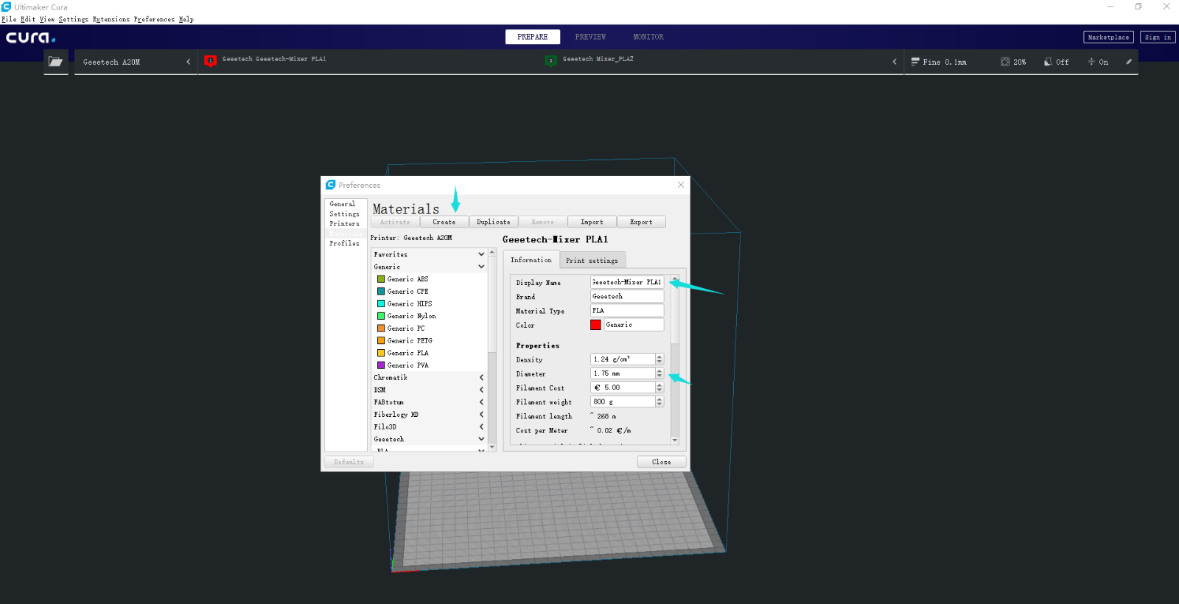The image size is (1179, 604).
Task: Open the file folder icon
Action: coord(56,62)
